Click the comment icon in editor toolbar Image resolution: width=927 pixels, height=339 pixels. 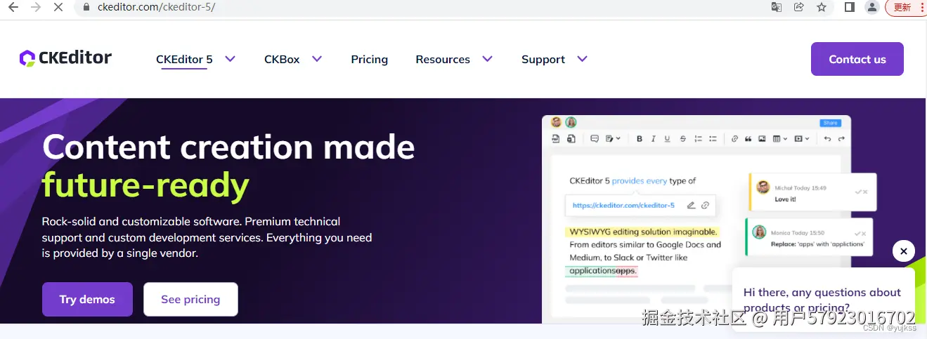595,138
